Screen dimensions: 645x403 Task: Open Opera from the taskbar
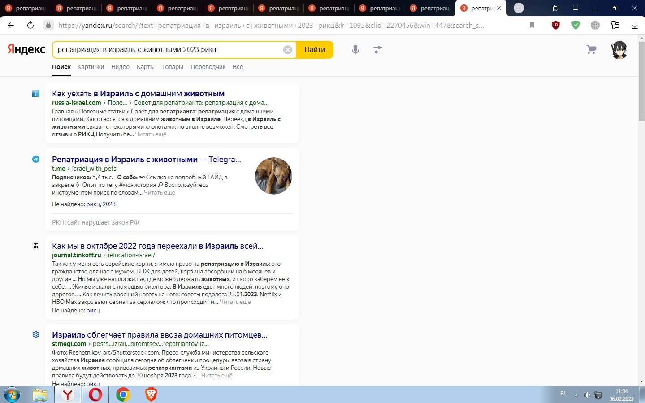click(95, 394)
